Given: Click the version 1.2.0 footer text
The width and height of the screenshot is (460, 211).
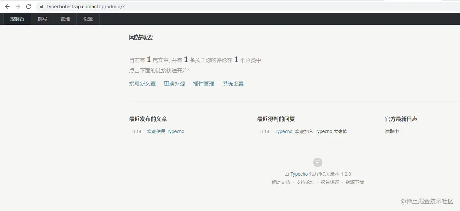Looking at the screenshot, I should pos(341,174).
